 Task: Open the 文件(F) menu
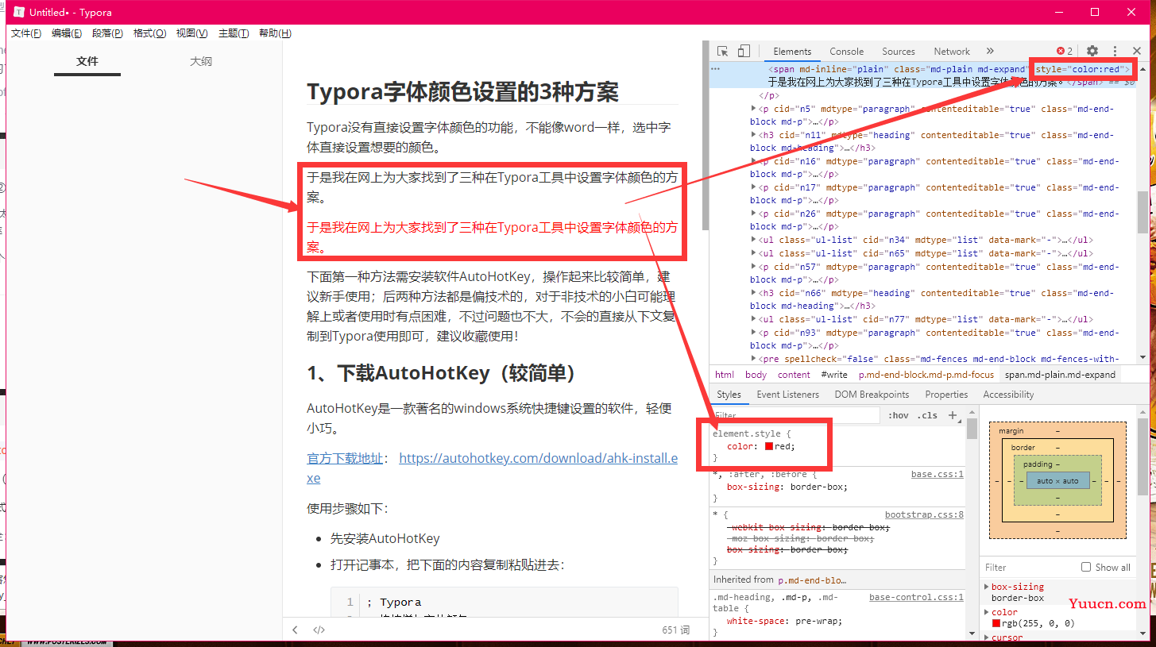click(26, 33)
